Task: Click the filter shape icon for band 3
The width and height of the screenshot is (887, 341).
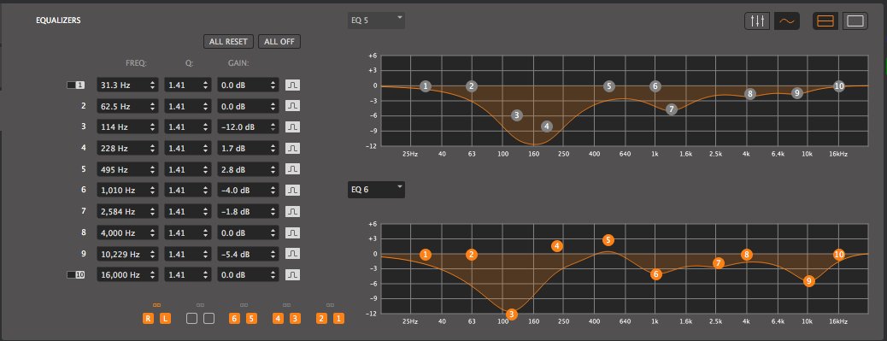Action: (x=292, y=127)
